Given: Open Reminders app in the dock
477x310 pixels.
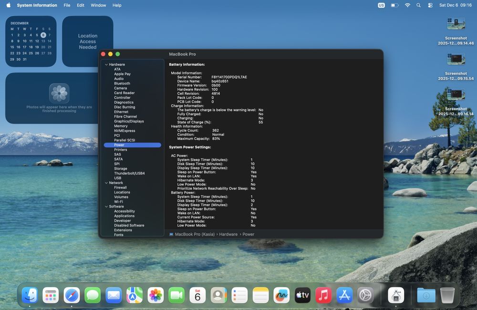Looking at the screenshot, I should pos(239,295).
